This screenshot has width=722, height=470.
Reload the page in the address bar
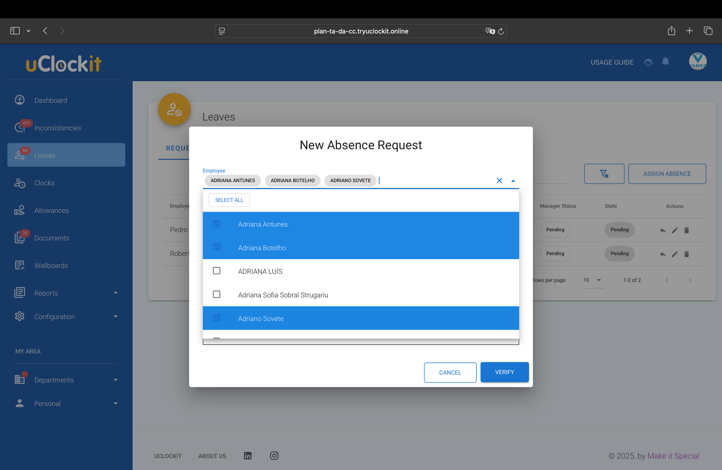tap(501, 31)
